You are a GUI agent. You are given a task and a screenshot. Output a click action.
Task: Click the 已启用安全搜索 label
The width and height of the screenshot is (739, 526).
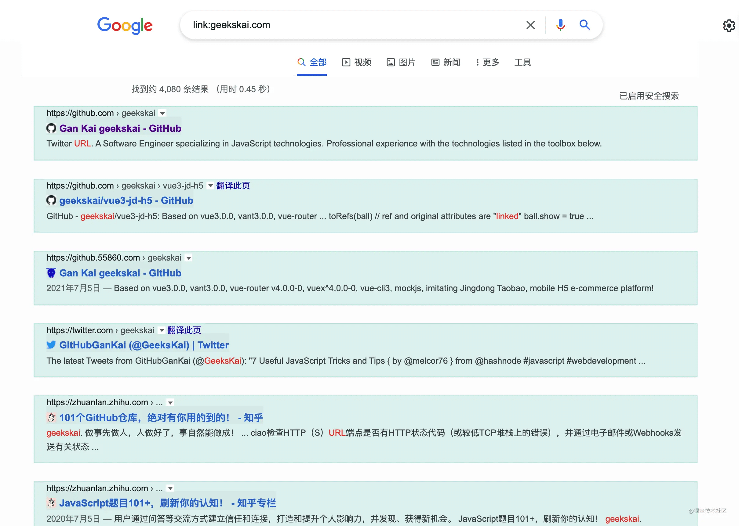coord(649,96)
